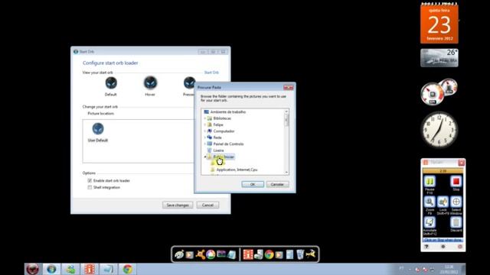Expand the Computador tree node arrow
Viewport: 490px width, 275px height.
pyautogui.click(x=205, y=131)
